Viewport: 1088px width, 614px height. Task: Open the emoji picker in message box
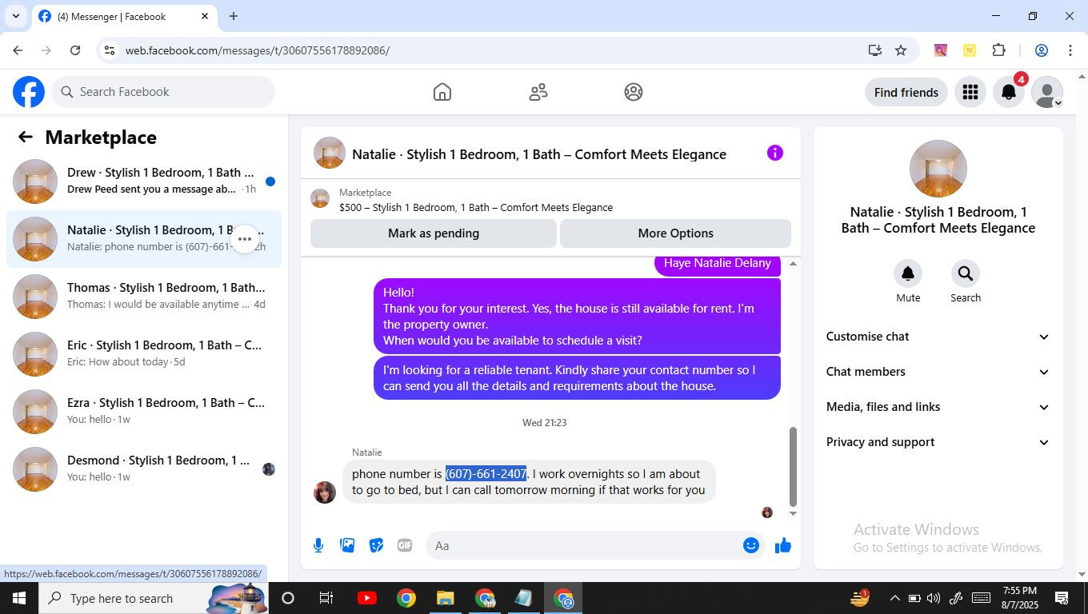pos(751,545)
